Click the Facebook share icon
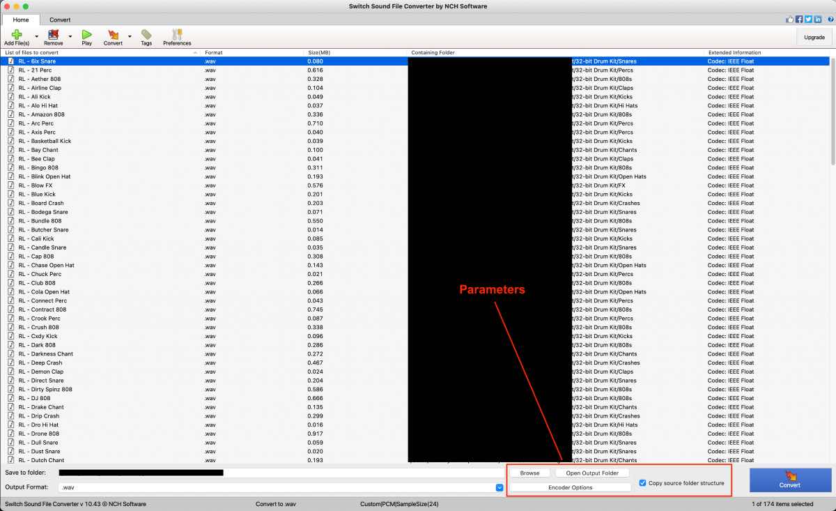The height and width of the screenshot is (511, 836). click(x=799, y=19)
